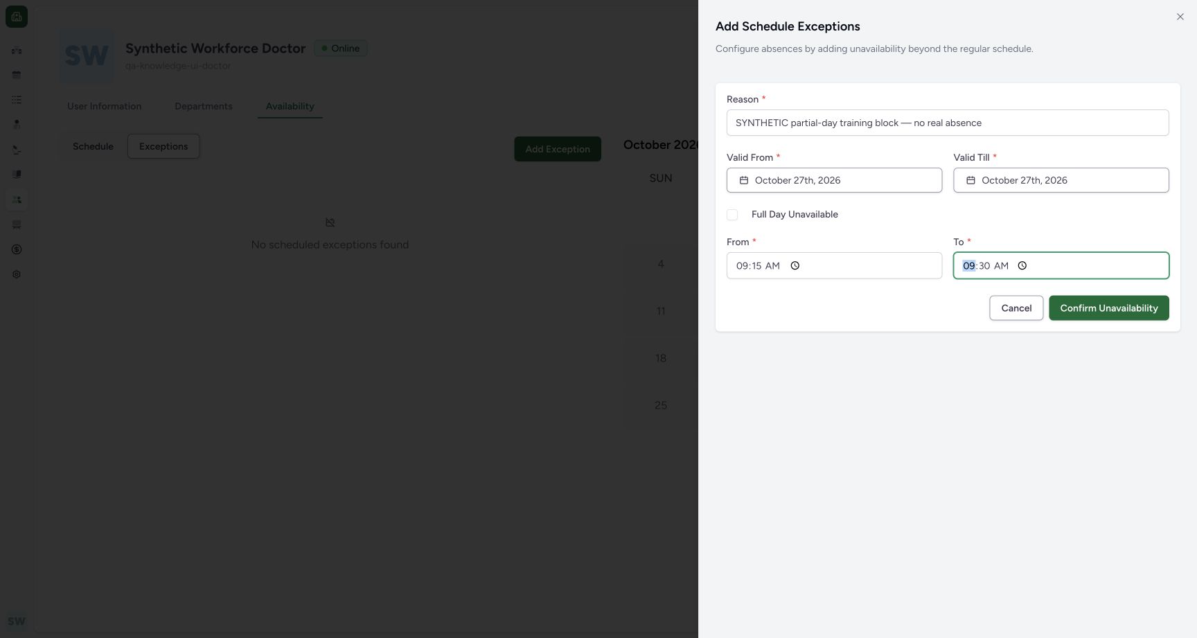Click Synthetic Workforce Doctor name heading
The image size is (1197, 638).
215,48
